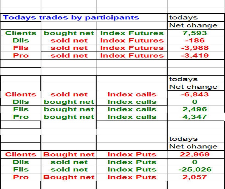
Task: Click the cell with value 4,347
Action: tap(195, 117)
